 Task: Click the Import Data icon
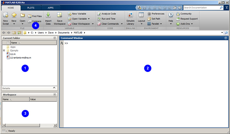tap(48, 15)
